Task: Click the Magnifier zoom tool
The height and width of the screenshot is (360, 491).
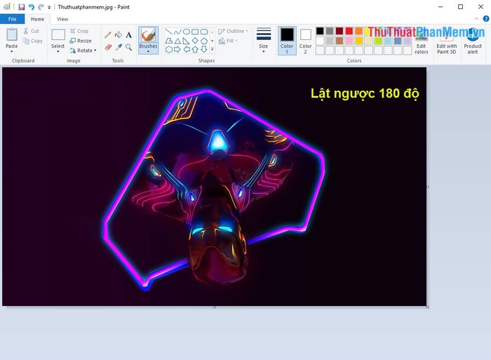Action: 129,47
